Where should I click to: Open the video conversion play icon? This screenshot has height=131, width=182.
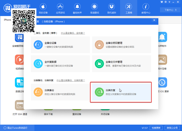click(x=19, y=60)
